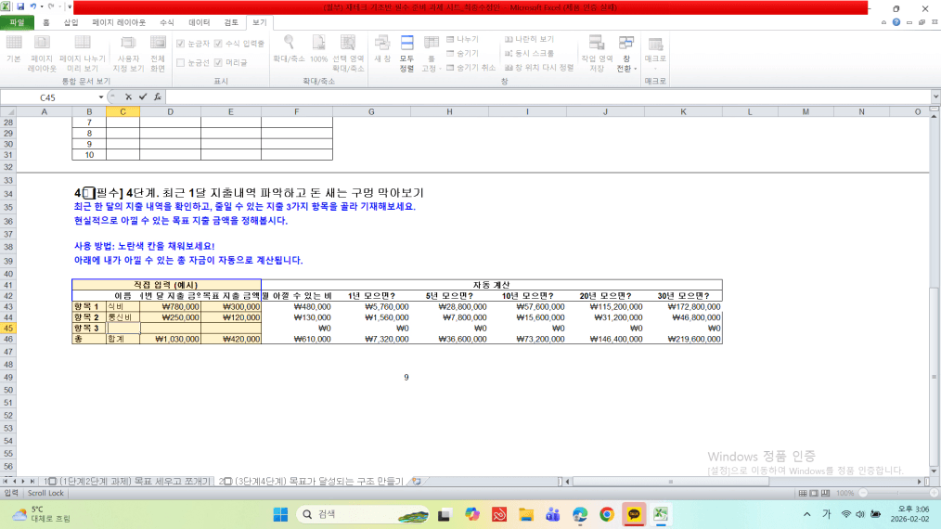Open the Switch Windows (창 전환) tool
This screenshot has width=941, height=529.
pos(625,52)
